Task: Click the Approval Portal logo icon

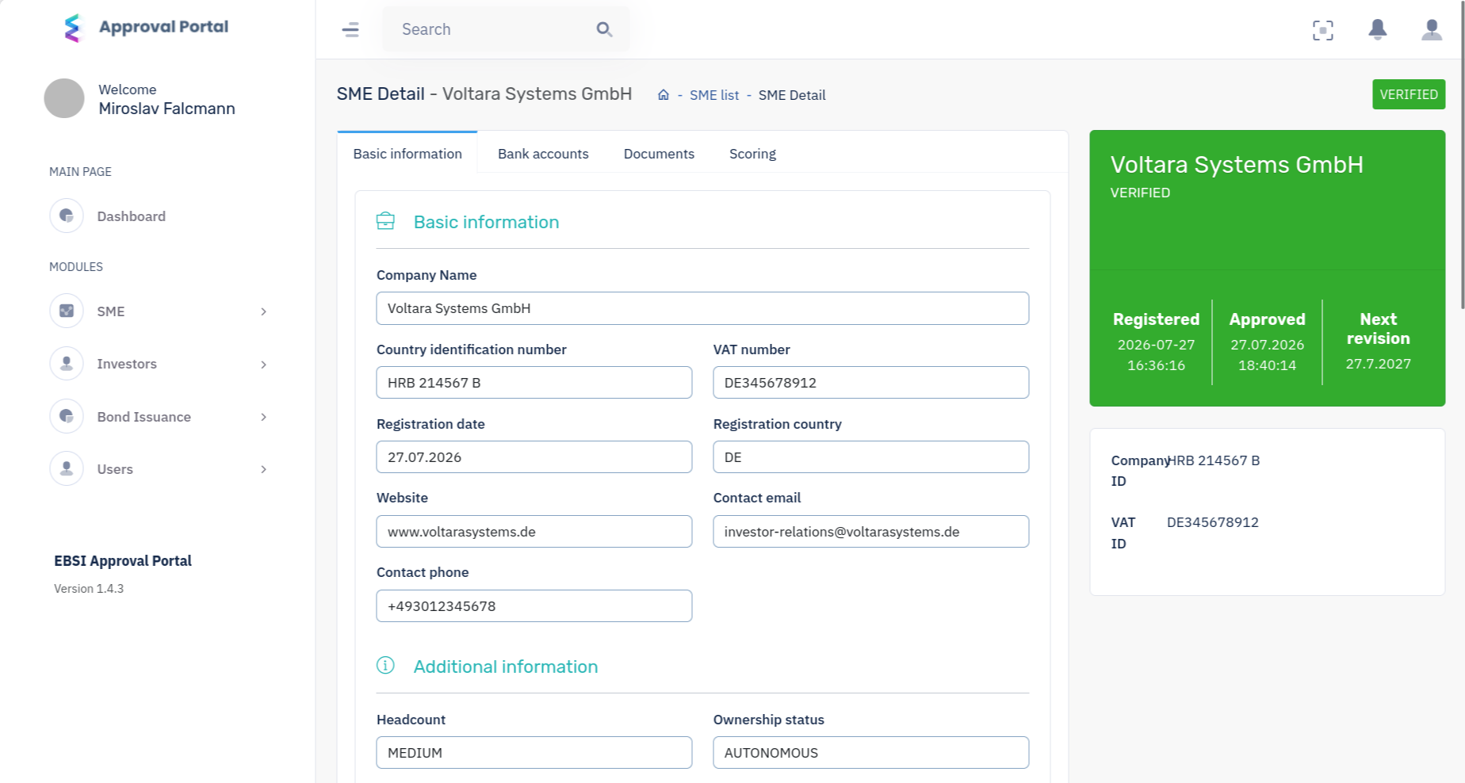Action: tap(73, 28)
